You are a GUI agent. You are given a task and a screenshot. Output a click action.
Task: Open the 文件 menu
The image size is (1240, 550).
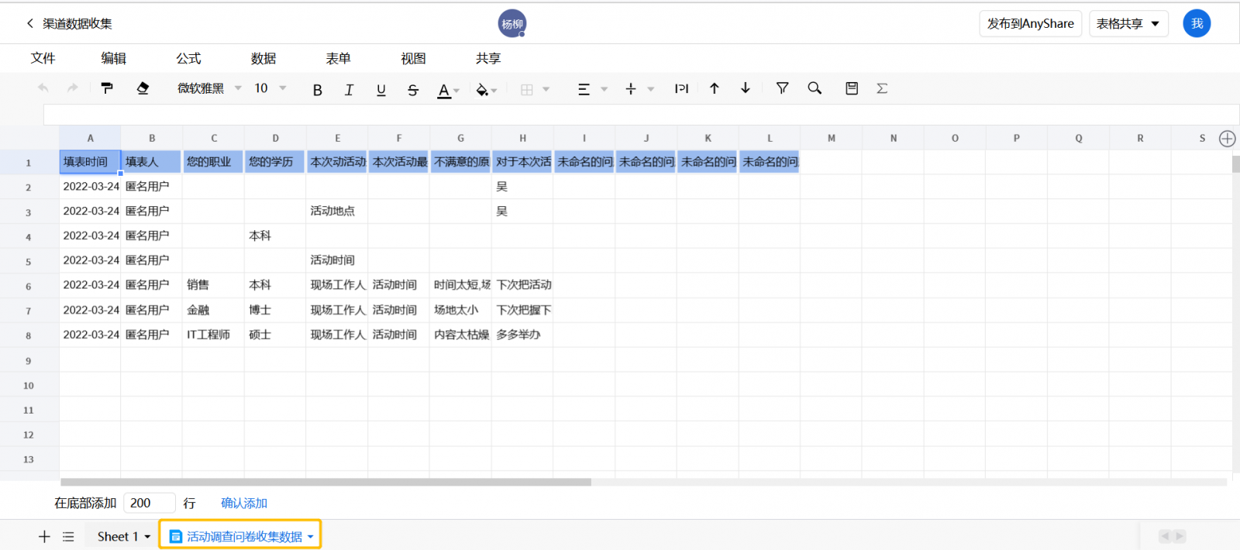[43, 58]
